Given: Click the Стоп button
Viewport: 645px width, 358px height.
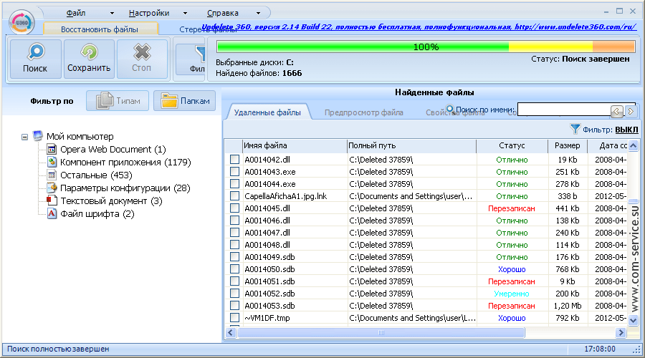Looking at the screenshot, I should 142,59.
